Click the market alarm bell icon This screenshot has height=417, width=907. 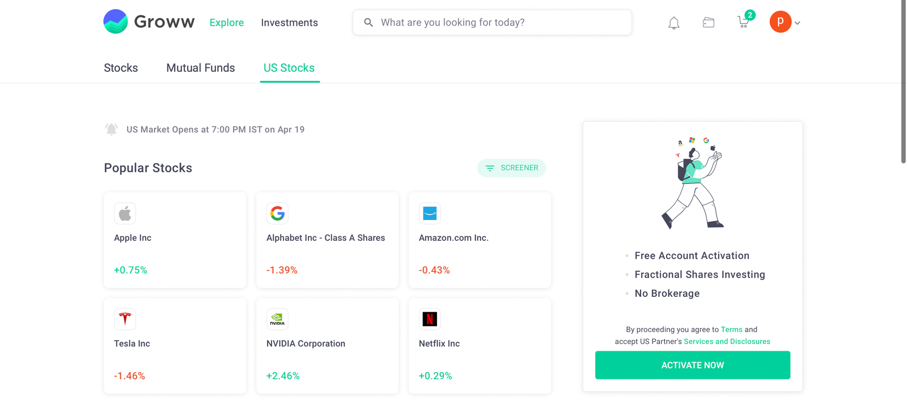click(112, 129)
